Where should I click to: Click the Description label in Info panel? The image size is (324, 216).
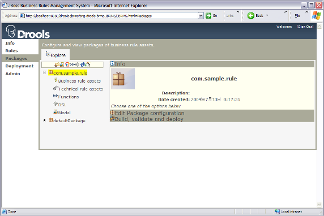(176, 93)
